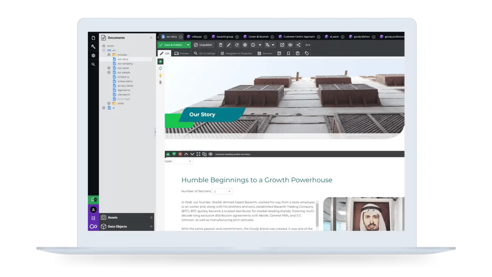The image size is (492, 277).
Task: Click the fullscreen icon in block toolbar
Action: tap(199, 154)
